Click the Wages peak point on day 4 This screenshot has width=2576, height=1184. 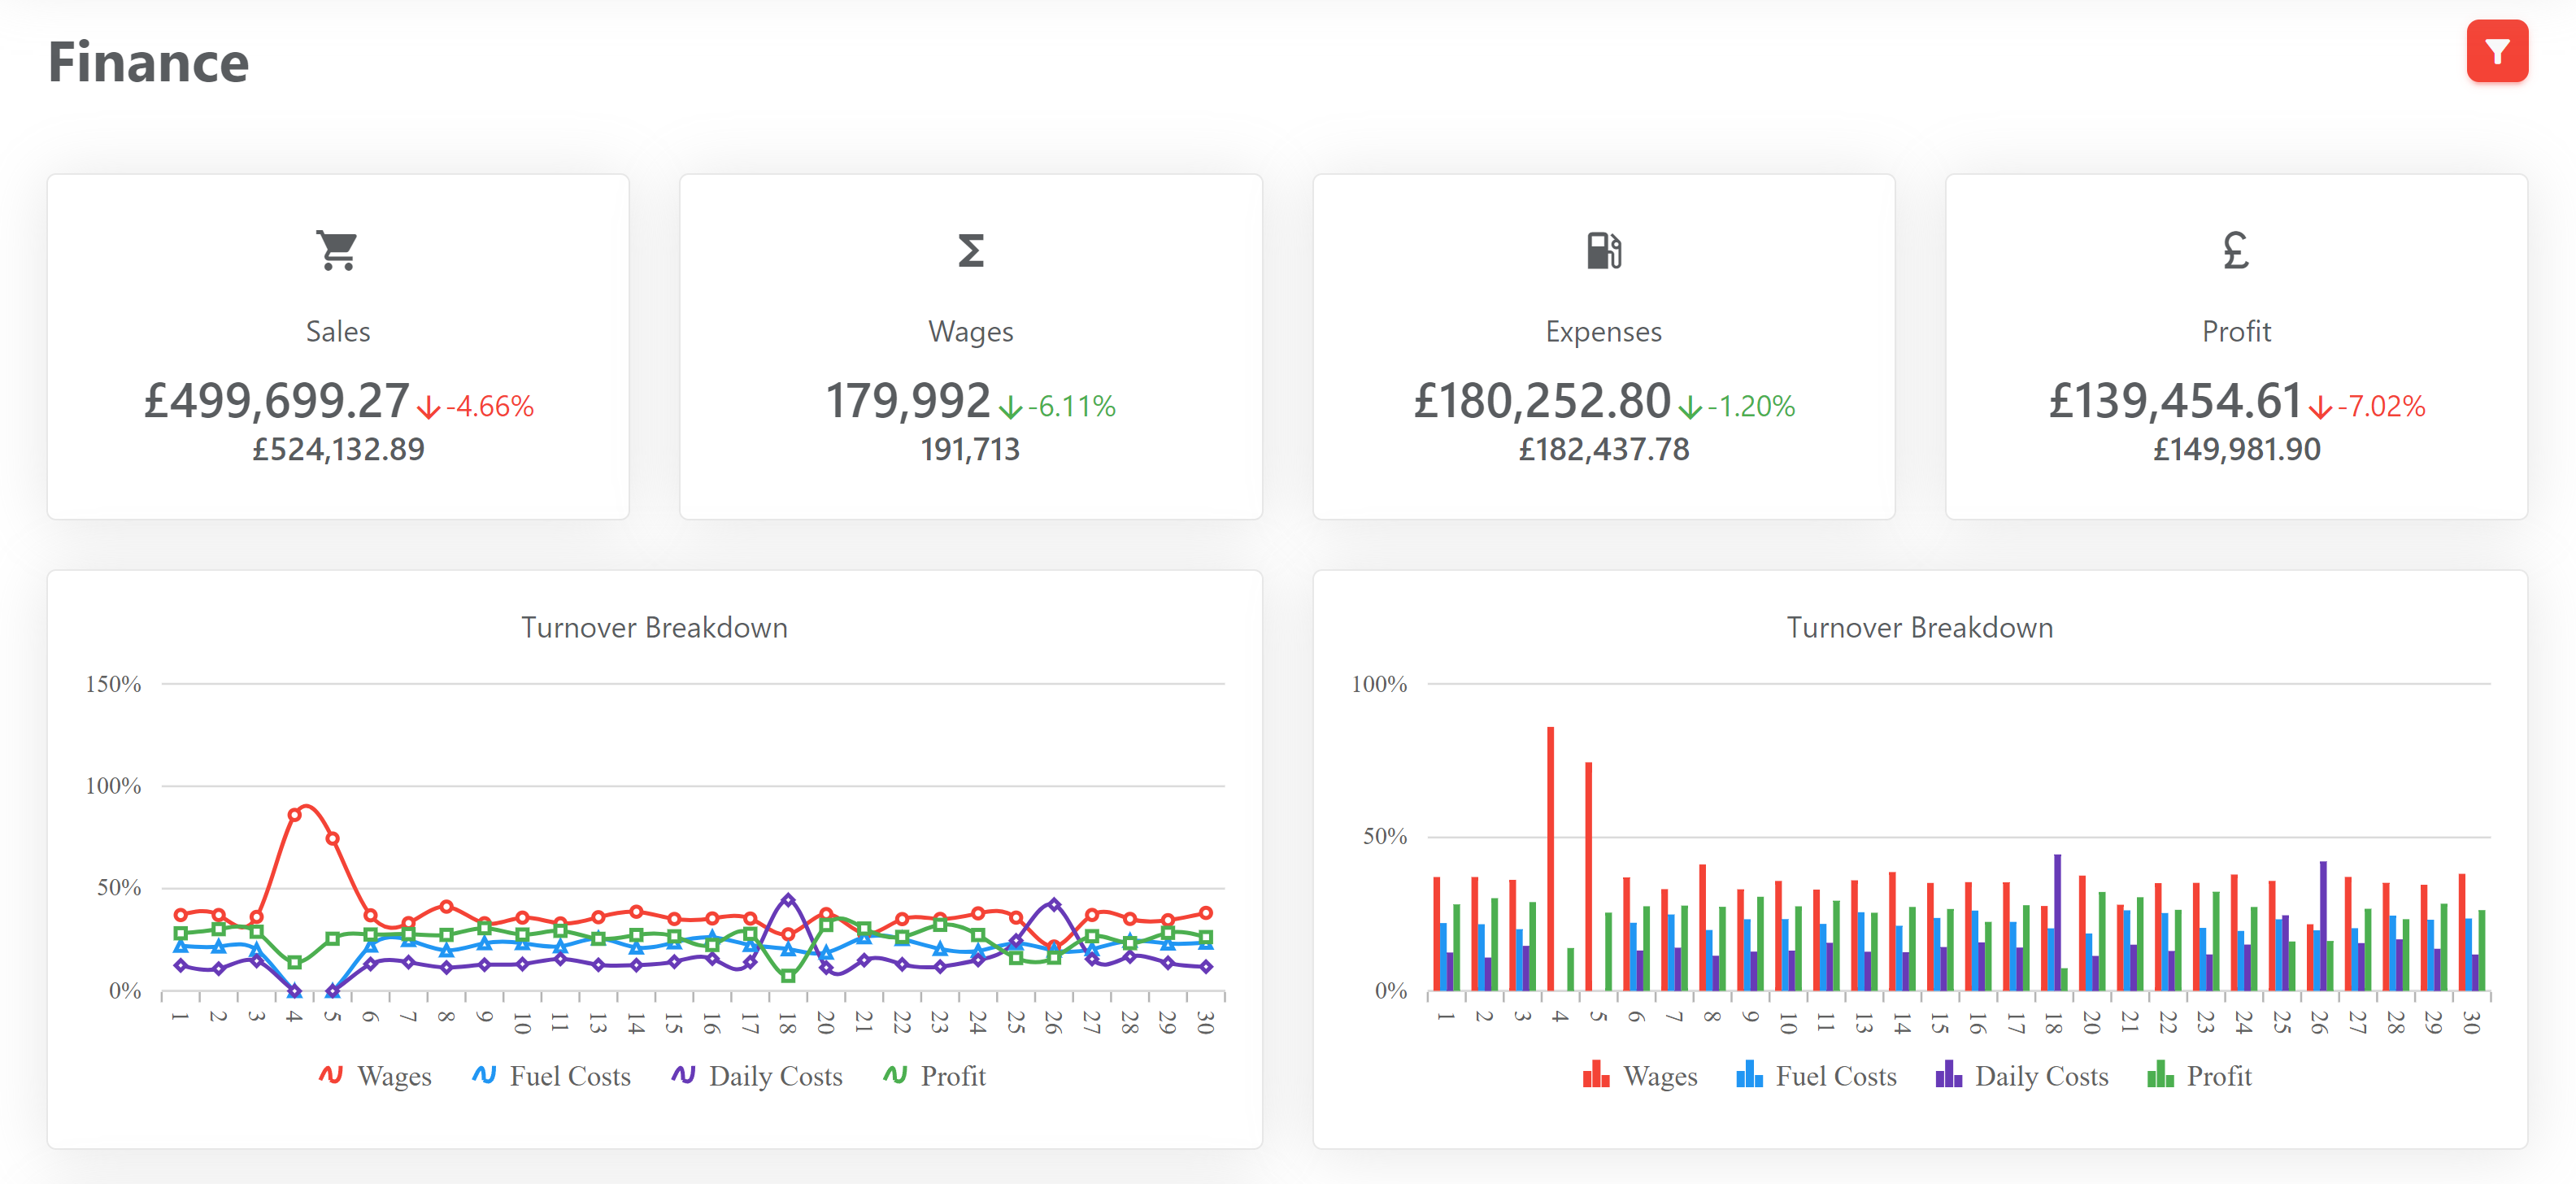coord(294,815)
